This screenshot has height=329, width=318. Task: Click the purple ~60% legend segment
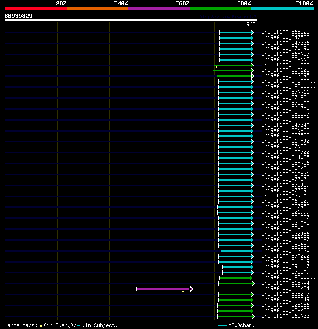click(x=159, y=9)
